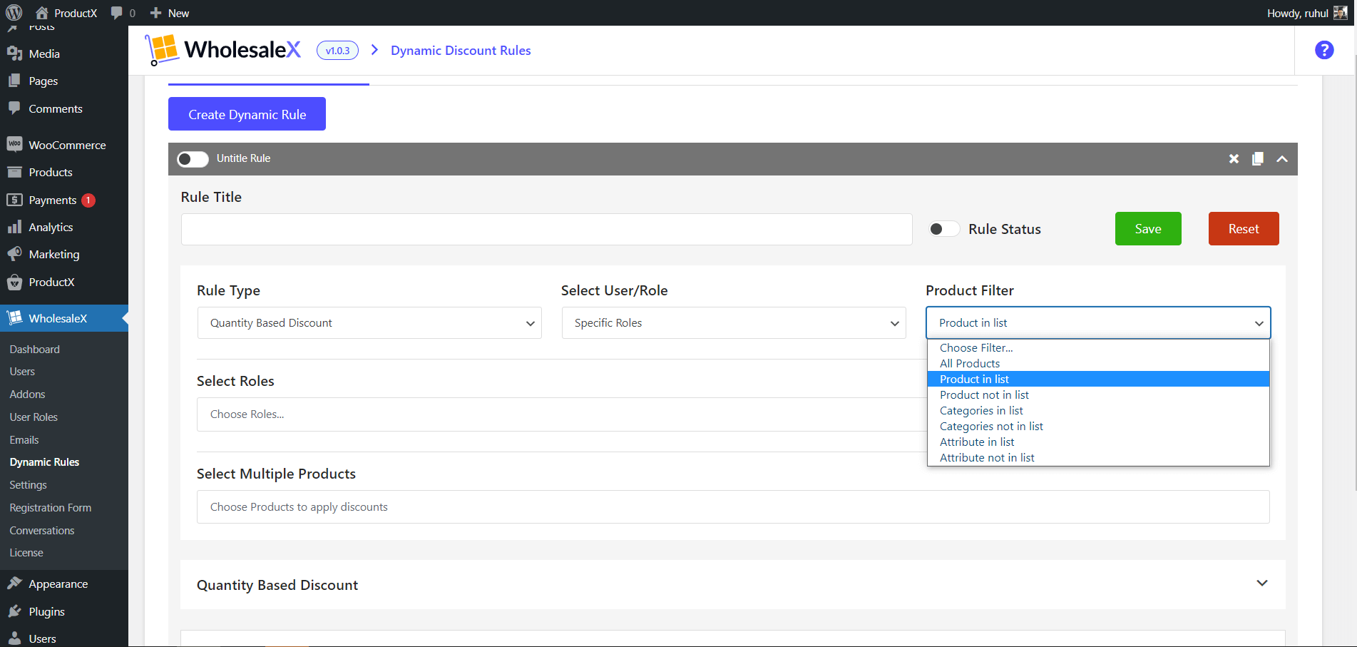Click the Marketing megaphone icon
This screenshot has width=1357, height=647.
(x=14, y=254)
